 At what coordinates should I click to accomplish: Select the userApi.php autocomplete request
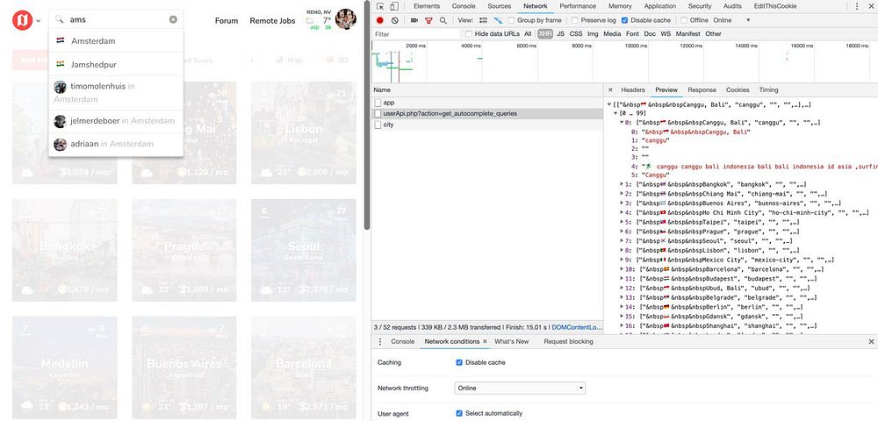[x=487, y=113]
